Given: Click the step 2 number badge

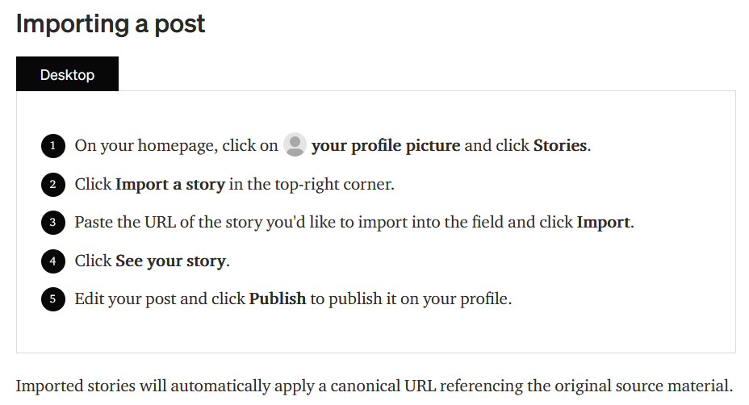Looking at the screenshot, I should click(x=52, y=185).
